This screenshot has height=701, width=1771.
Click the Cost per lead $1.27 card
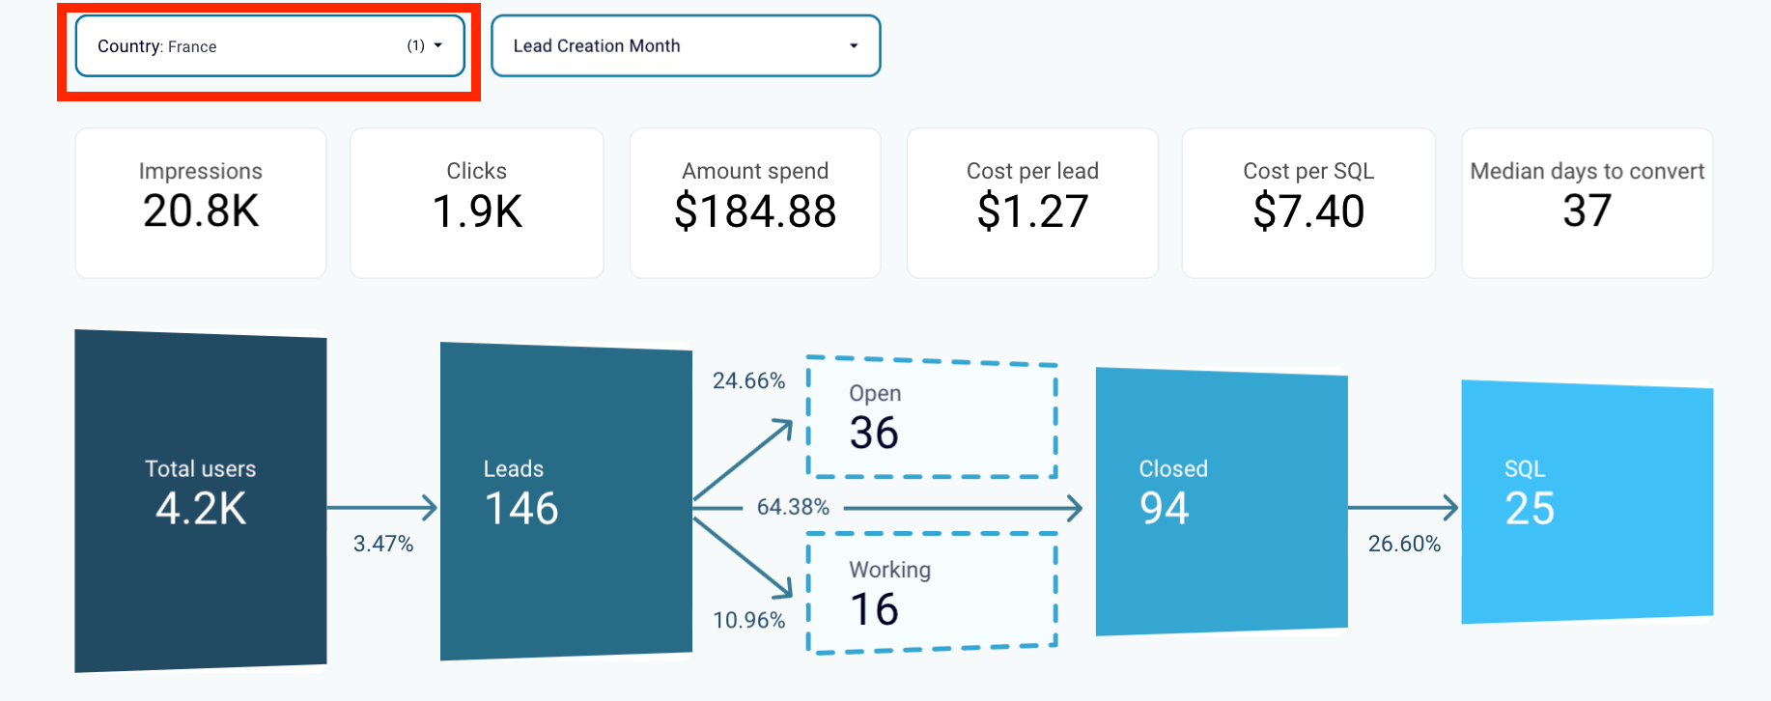(1032, 203)
